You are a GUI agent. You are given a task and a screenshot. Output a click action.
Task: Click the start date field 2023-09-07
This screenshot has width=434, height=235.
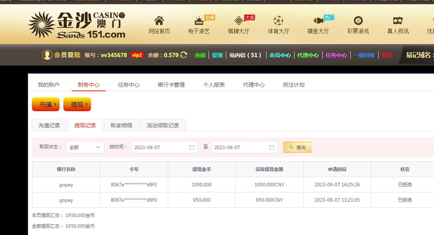[x=165, y=147]
